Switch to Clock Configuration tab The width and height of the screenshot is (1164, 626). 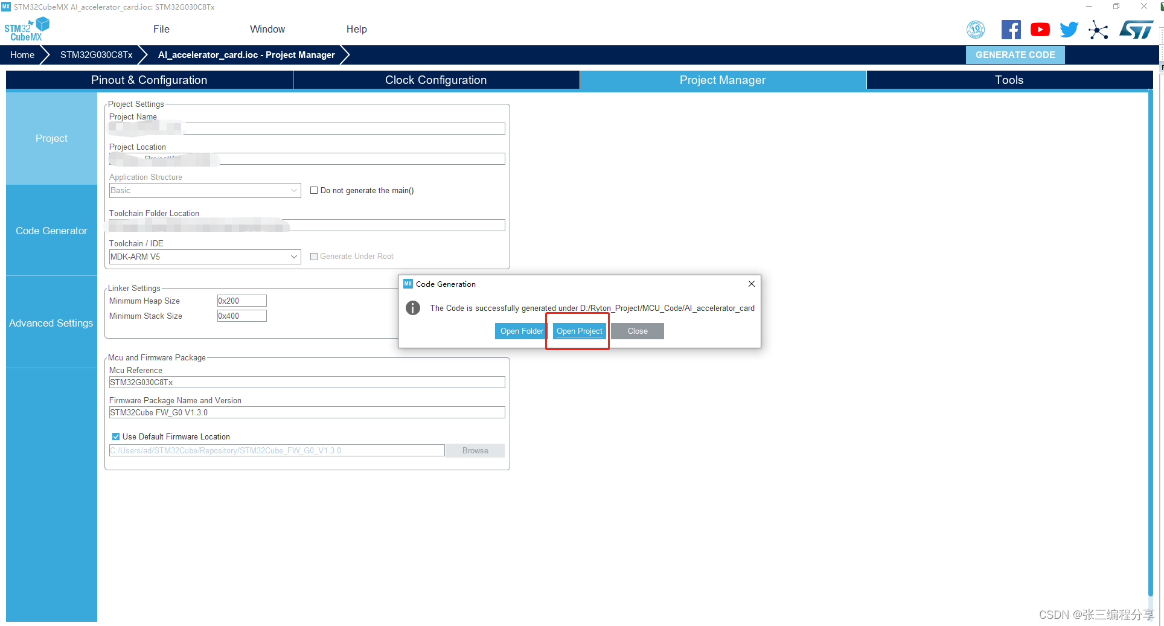pos(436,80)
